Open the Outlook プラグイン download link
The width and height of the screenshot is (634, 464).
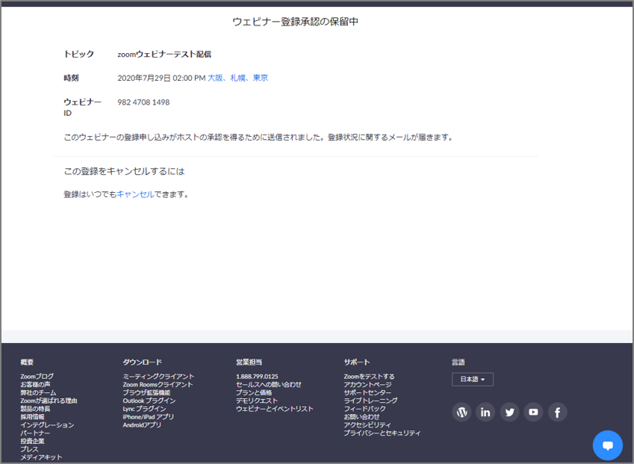tap(149, 400)
